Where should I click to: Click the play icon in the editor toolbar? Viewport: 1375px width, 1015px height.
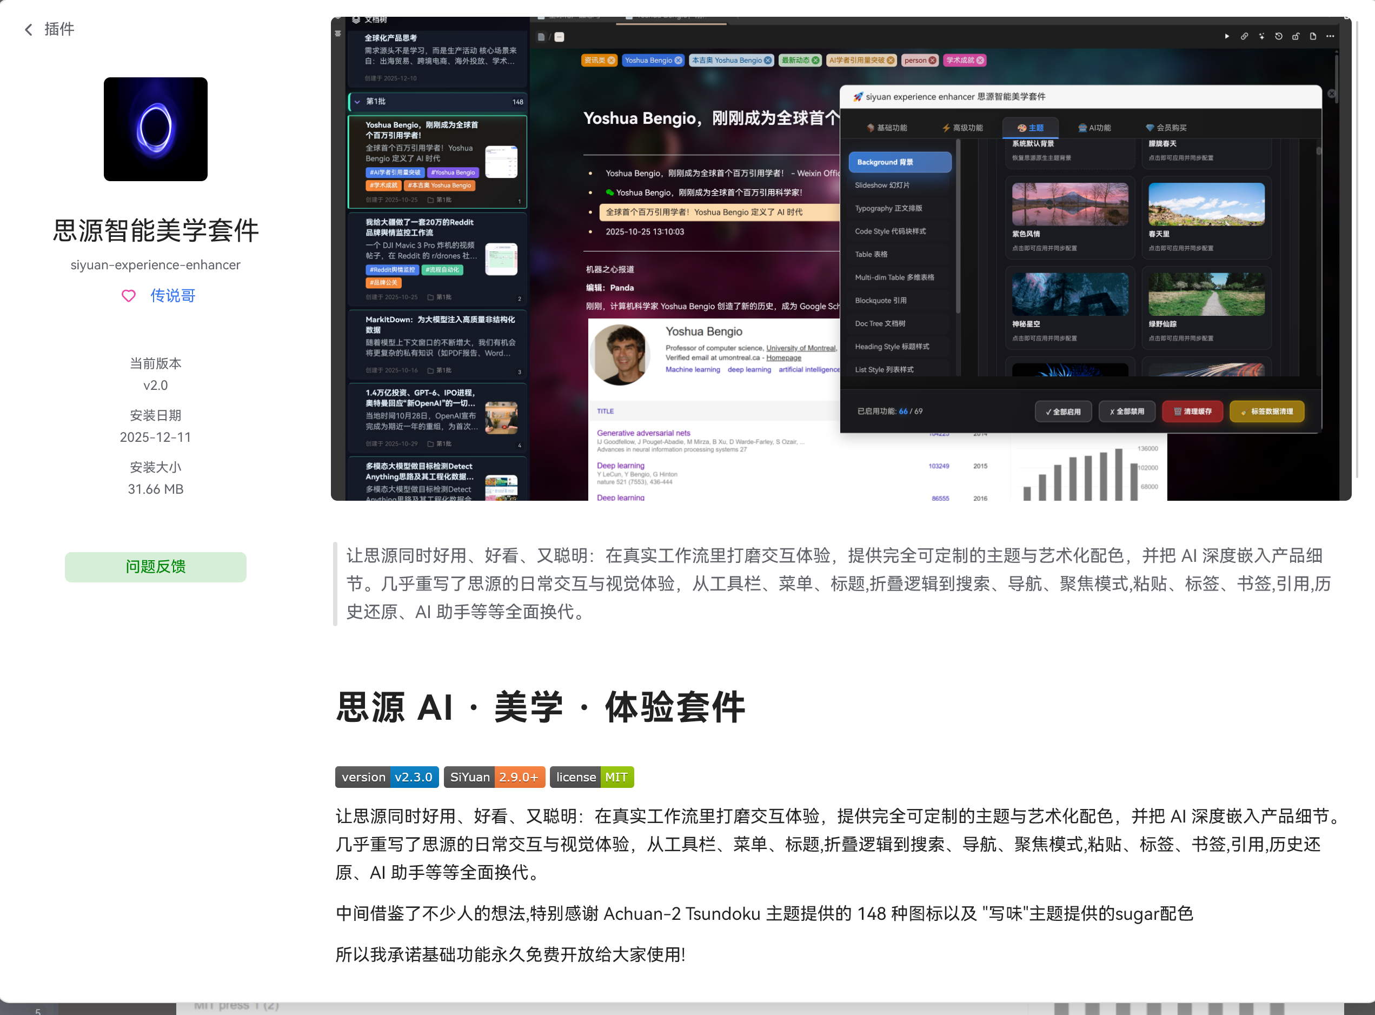[1227, 37]
